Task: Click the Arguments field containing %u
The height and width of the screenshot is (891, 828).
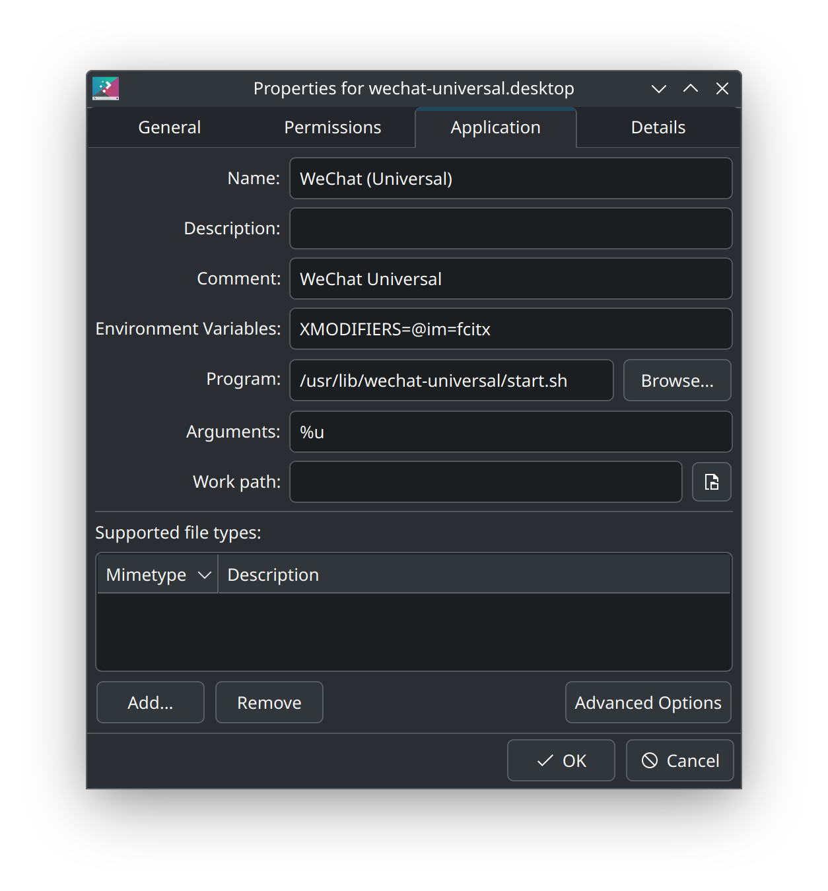Action: [510, 432]
